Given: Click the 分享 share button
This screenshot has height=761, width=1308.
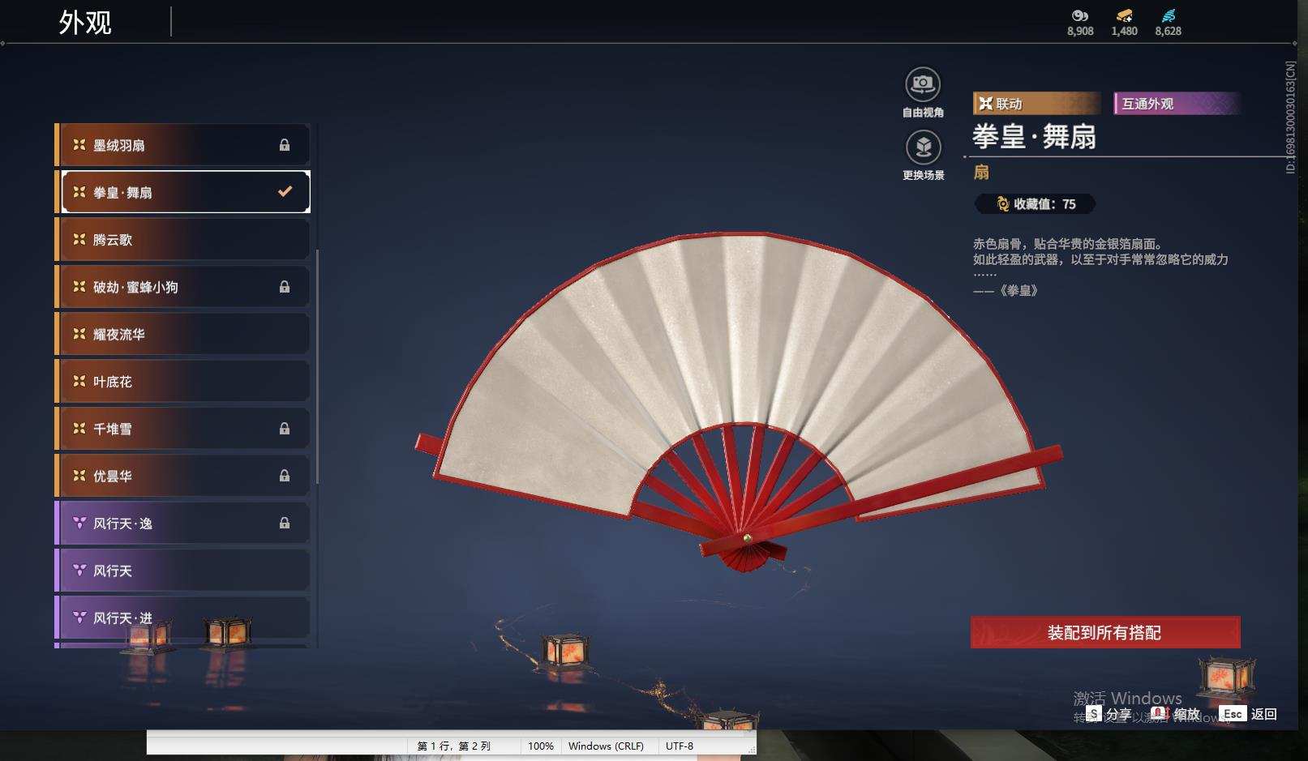Looking at the screenshot, I should click(x=1109, y=714).
